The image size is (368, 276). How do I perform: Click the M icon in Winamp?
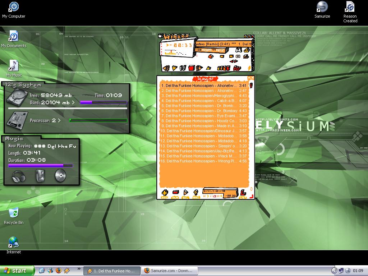tap(239, 50)
